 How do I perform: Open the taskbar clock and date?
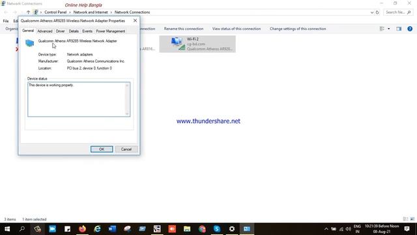coord(382,229)
